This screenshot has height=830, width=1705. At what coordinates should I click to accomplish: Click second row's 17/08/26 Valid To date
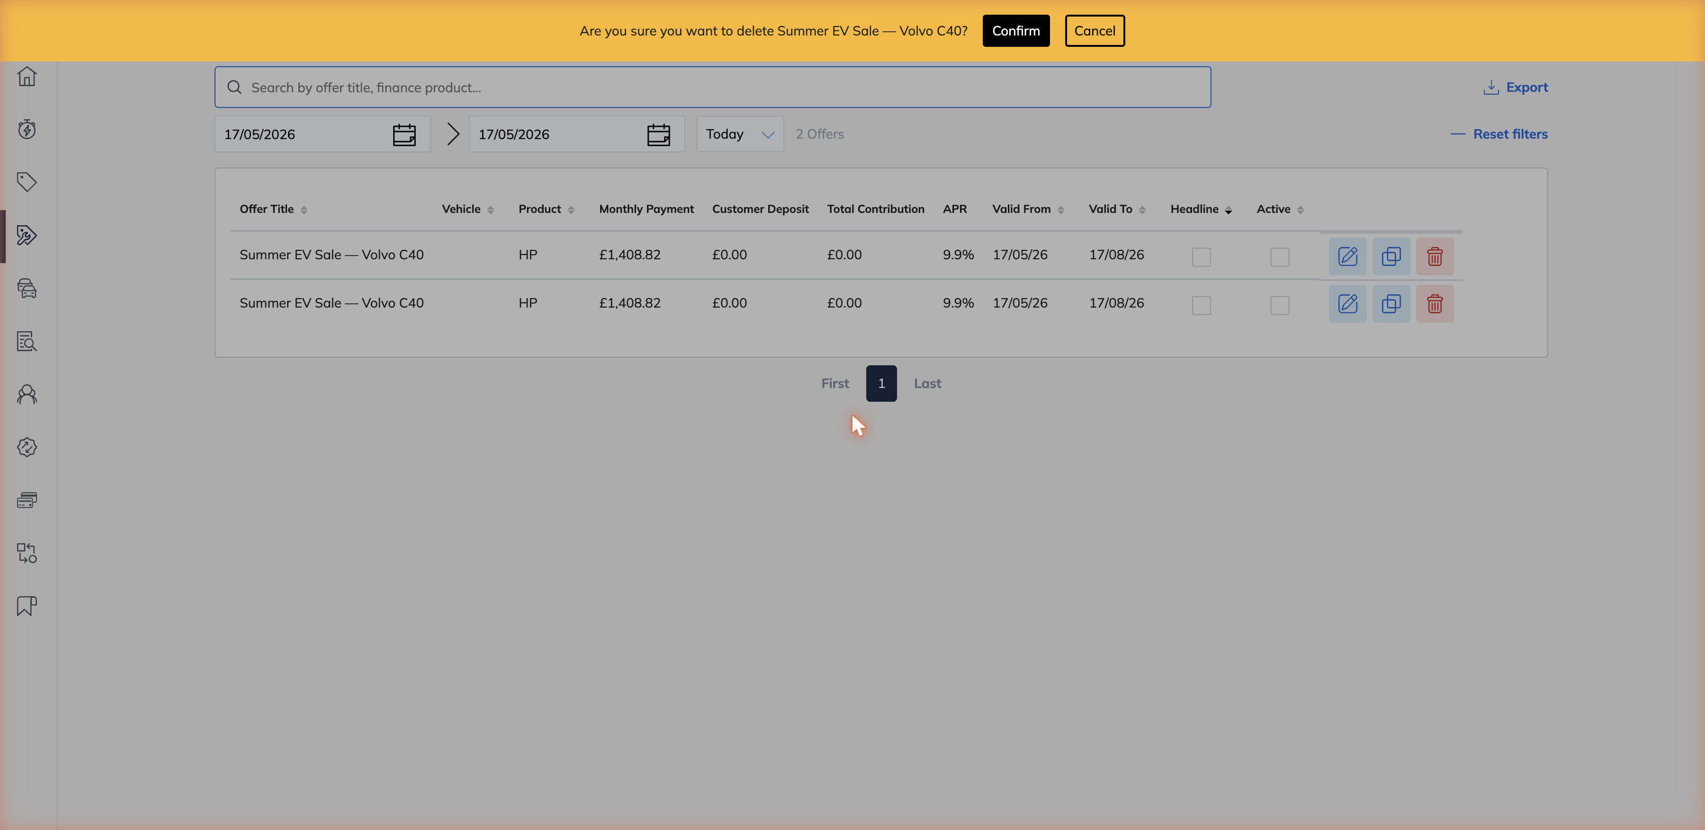click(1117, 303)
